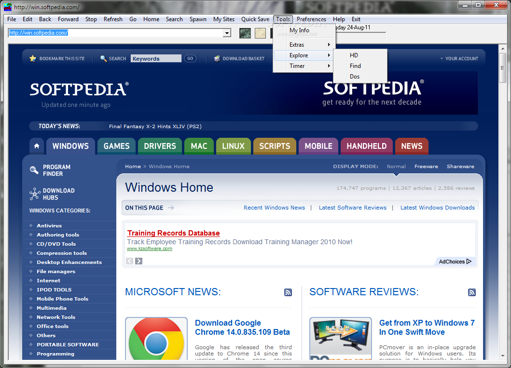Click the bookmark star icon
Screen dimensions: 511x368
pos(33,59)
